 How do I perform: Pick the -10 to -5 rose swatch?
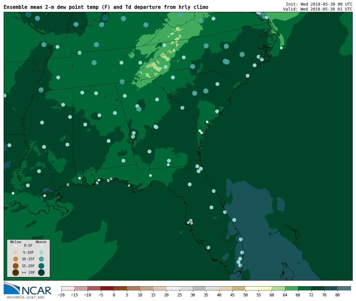click(94, 288)
